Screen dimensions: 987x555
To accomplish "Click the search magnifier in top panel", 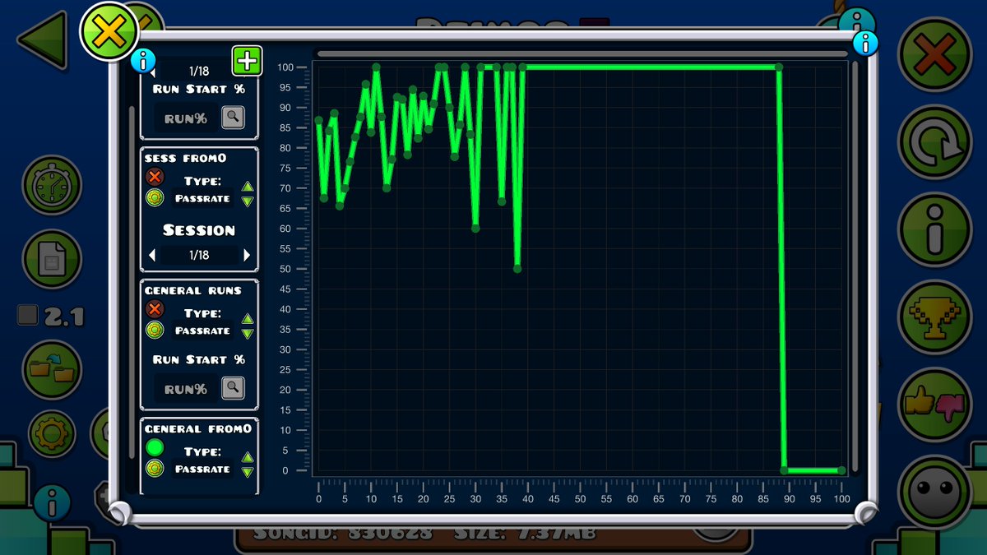I will point(233,117).
